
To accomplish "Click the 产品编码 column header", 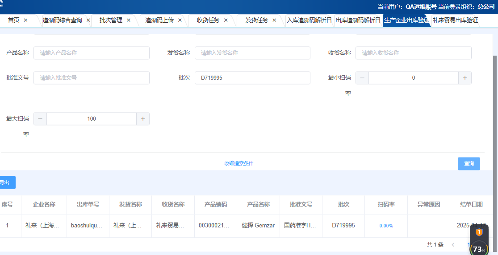I will point(216,204).
